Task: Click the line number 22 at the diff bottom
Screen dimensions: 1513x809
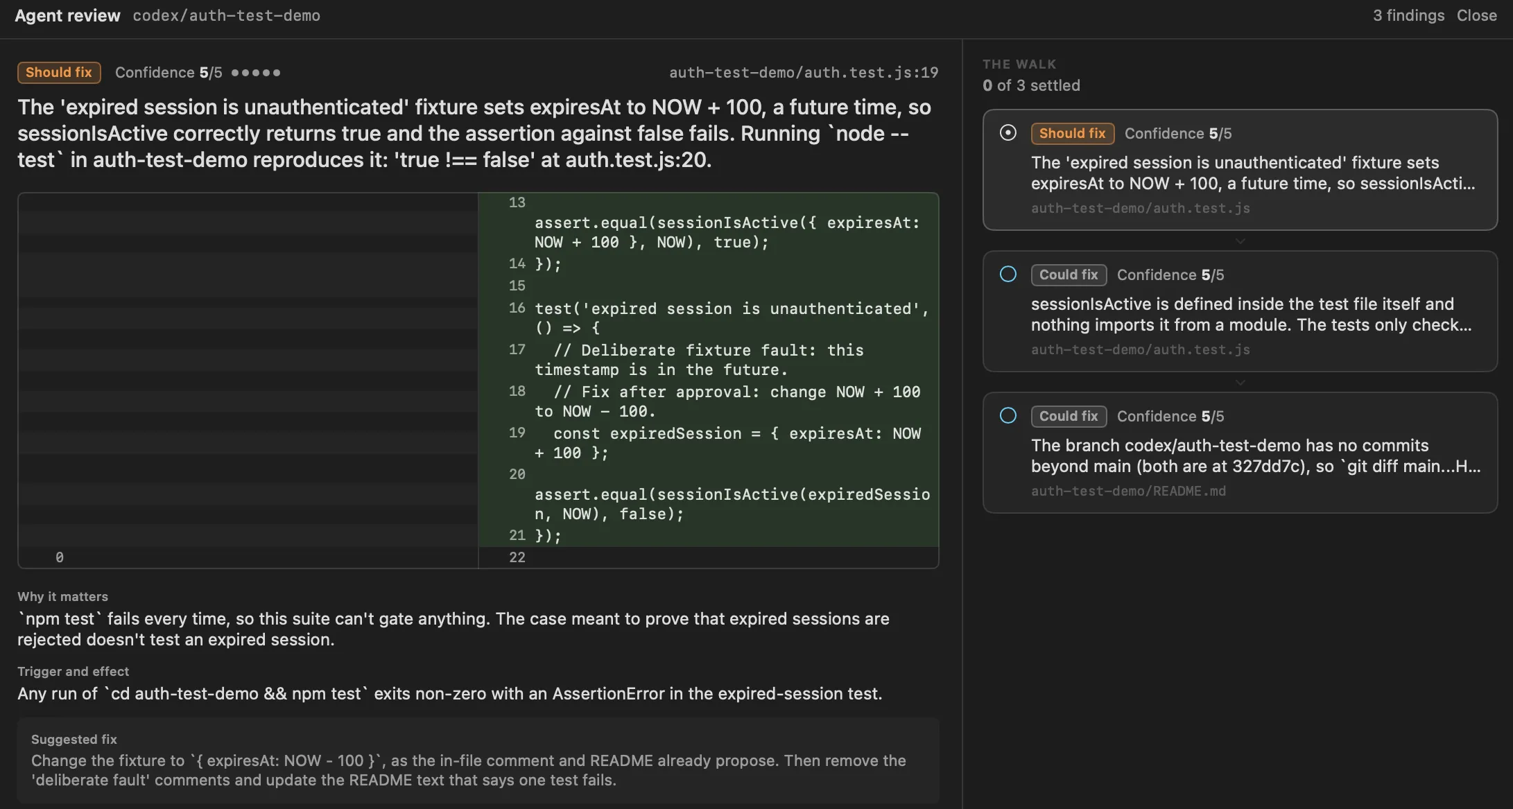Action: coord(517,557)
